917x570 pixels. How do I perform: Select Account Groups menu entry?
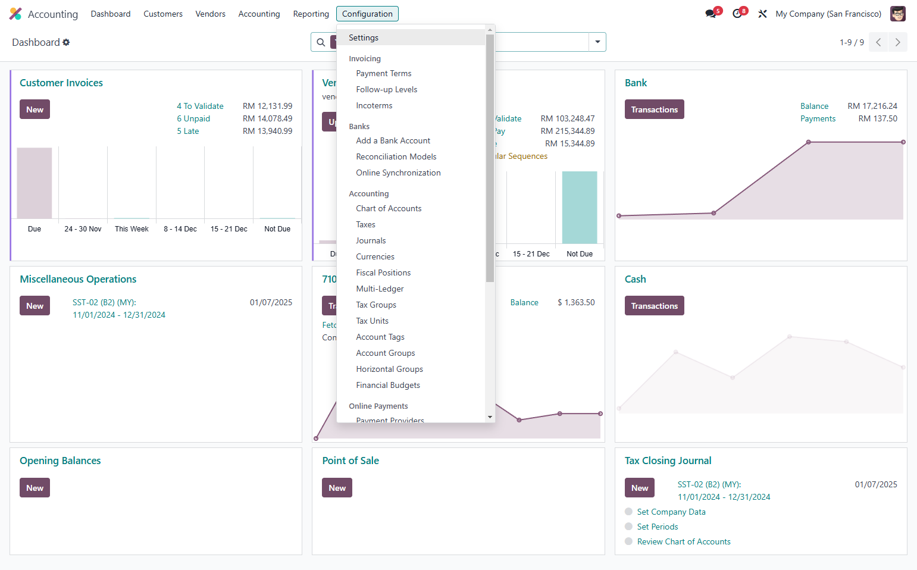(411, 353)
